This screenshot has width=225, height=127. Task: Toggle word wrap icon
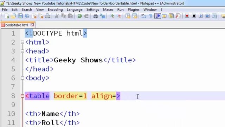tap(144, 16)
